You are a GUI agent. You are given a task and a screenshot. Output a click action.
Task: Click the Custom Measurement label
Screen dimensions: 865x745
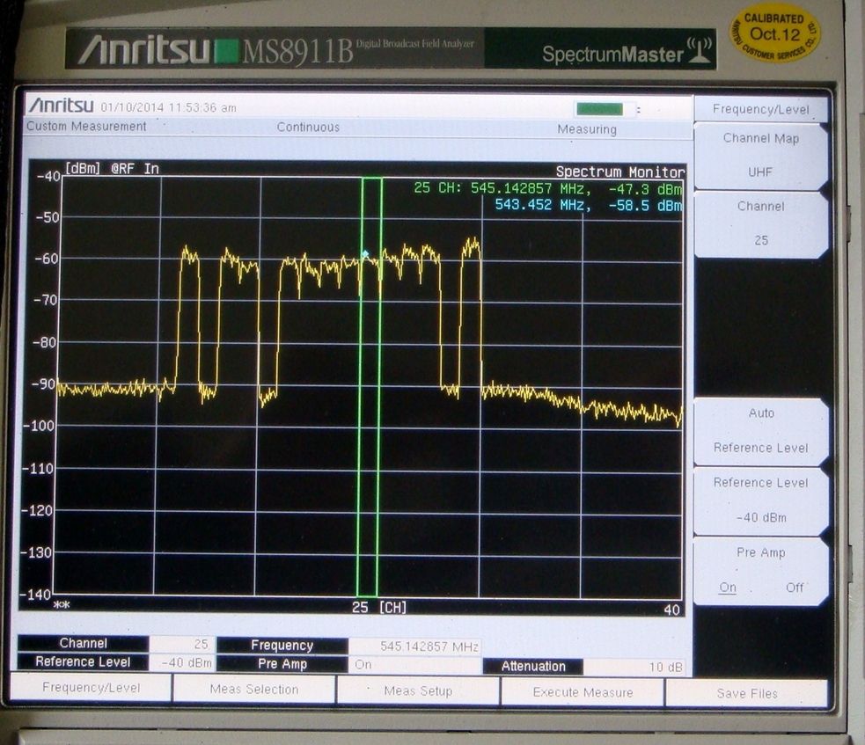(x=86, y=127)
